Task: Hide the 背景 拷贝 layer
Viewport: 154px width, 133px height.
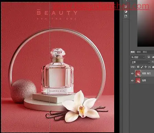Action: point(132,73)
